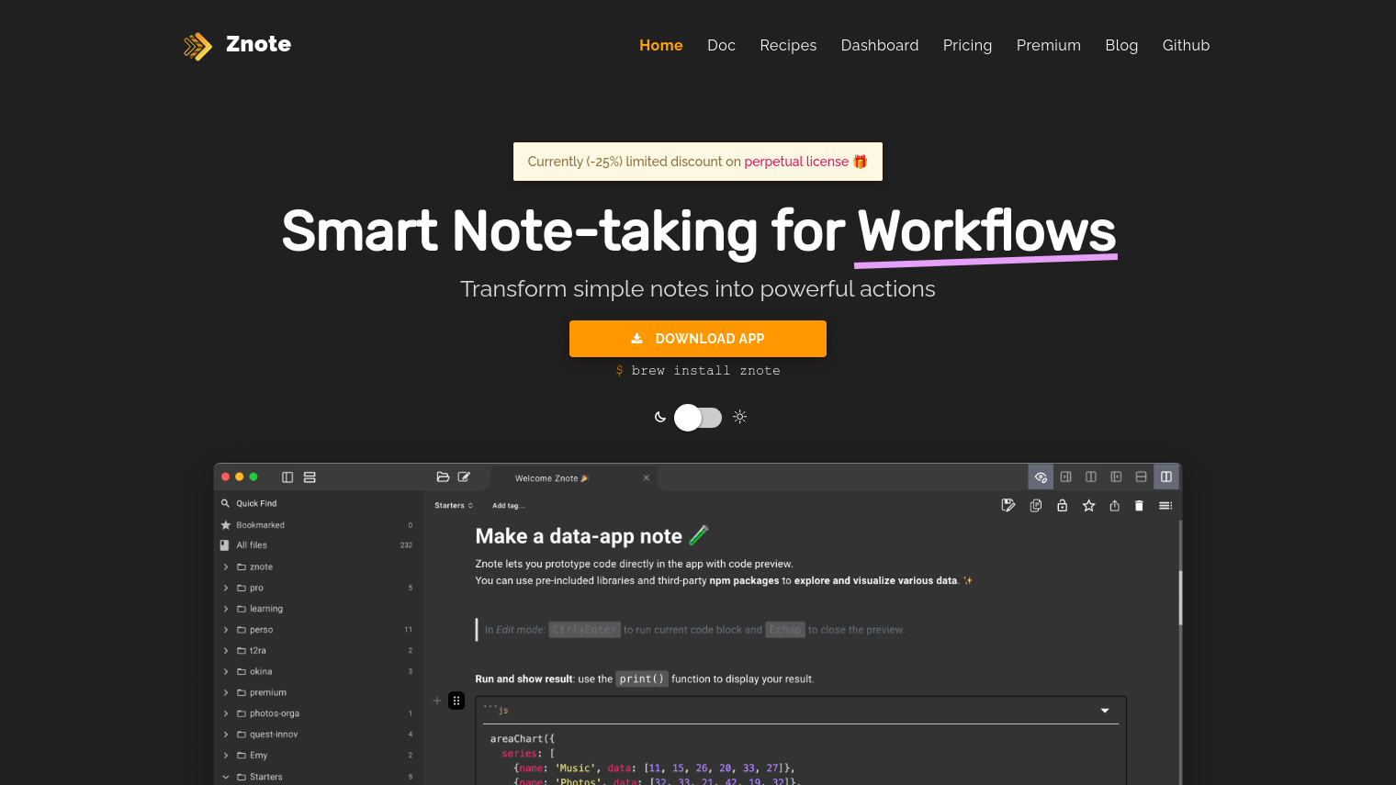The image size is (1396, 785).
Task: Switch the dark/light theme toggle
Action: [x=698, y=418]
